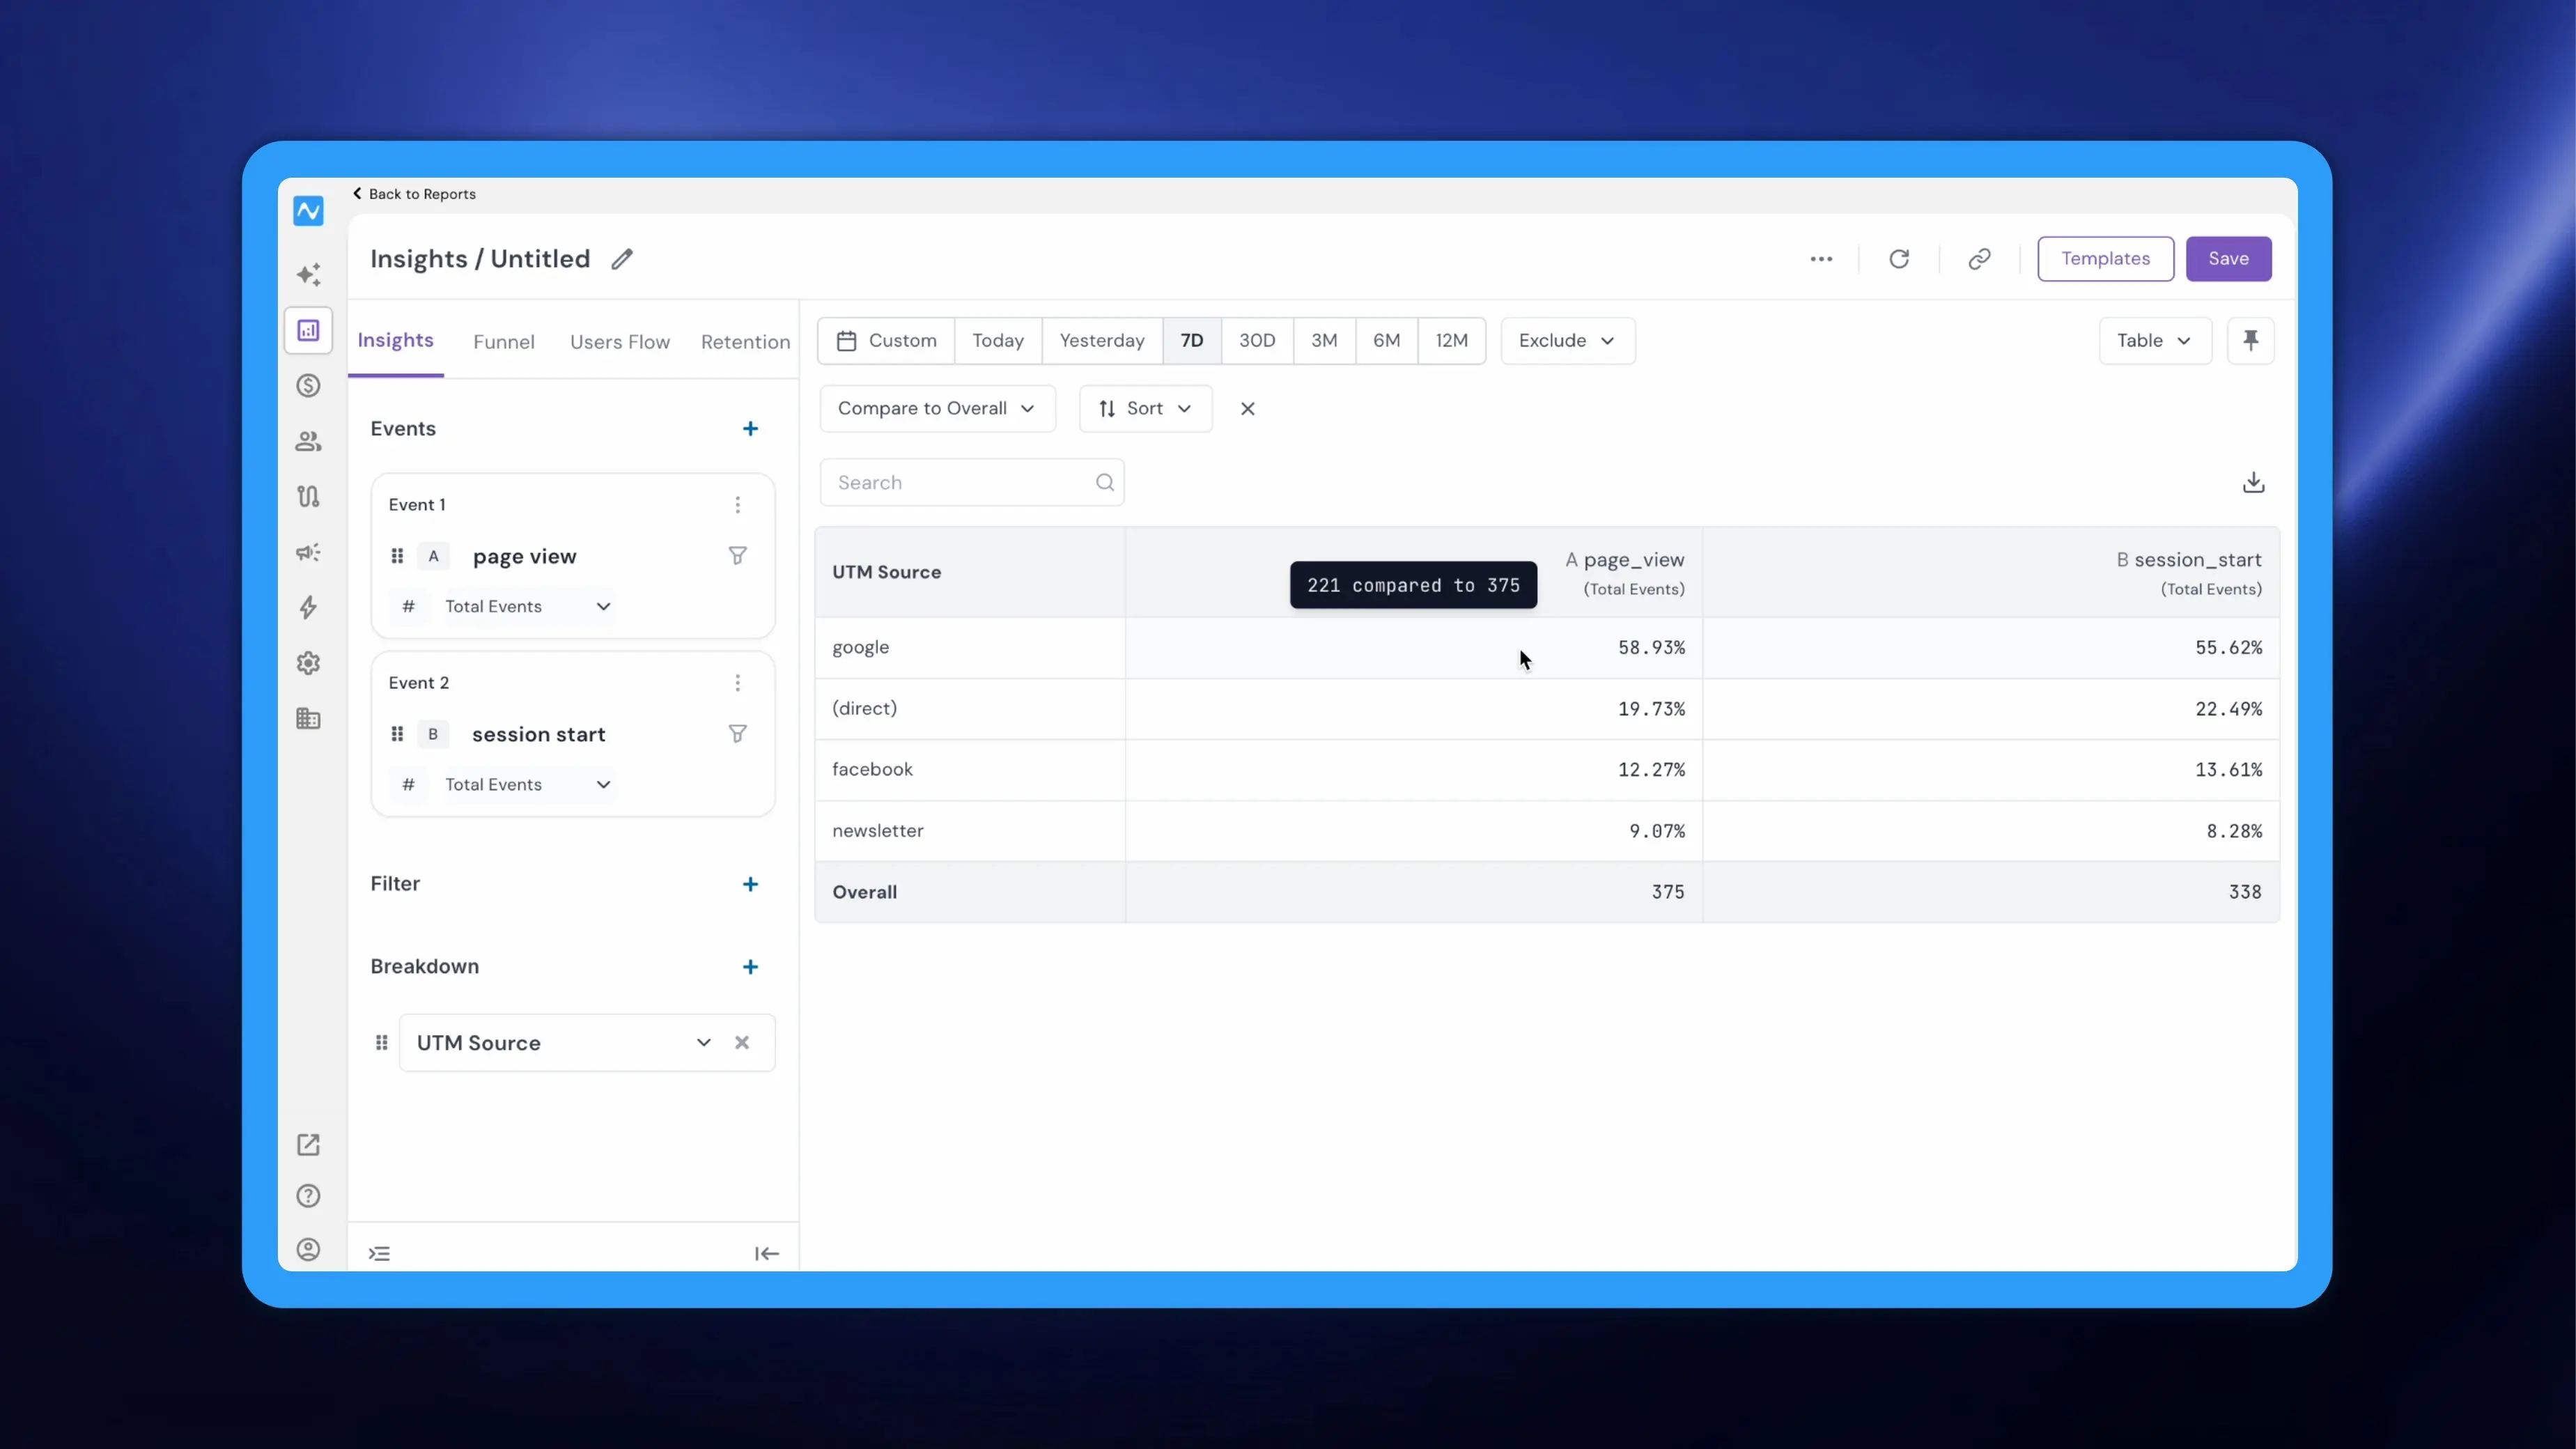Select the 30D time range
Viewport: 2576px width, 1449px height.
[x=1257, y=341]
